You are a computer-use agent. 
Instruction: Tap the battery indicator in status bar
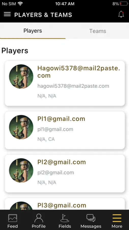pyautogui.click(x=124, y=4)
